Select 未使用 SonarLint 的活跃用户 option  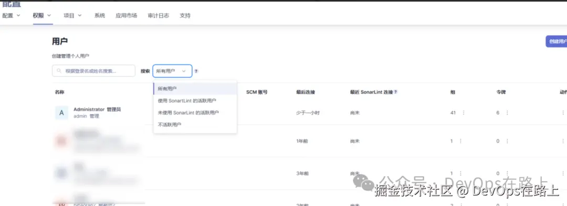[x=195, y=113]
